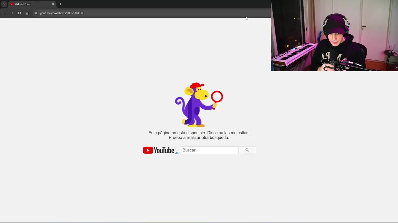Viewport: 398px width, 223px height.
Task: Click the youtube.com/shorts URL in address bar
Action: (62, 13)
